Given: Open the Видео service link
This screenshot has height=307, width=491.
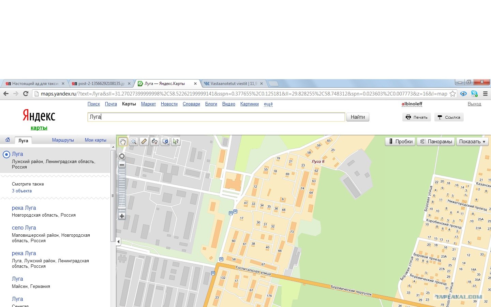Looking at the screenshot, I should click(x=229, y=104).
